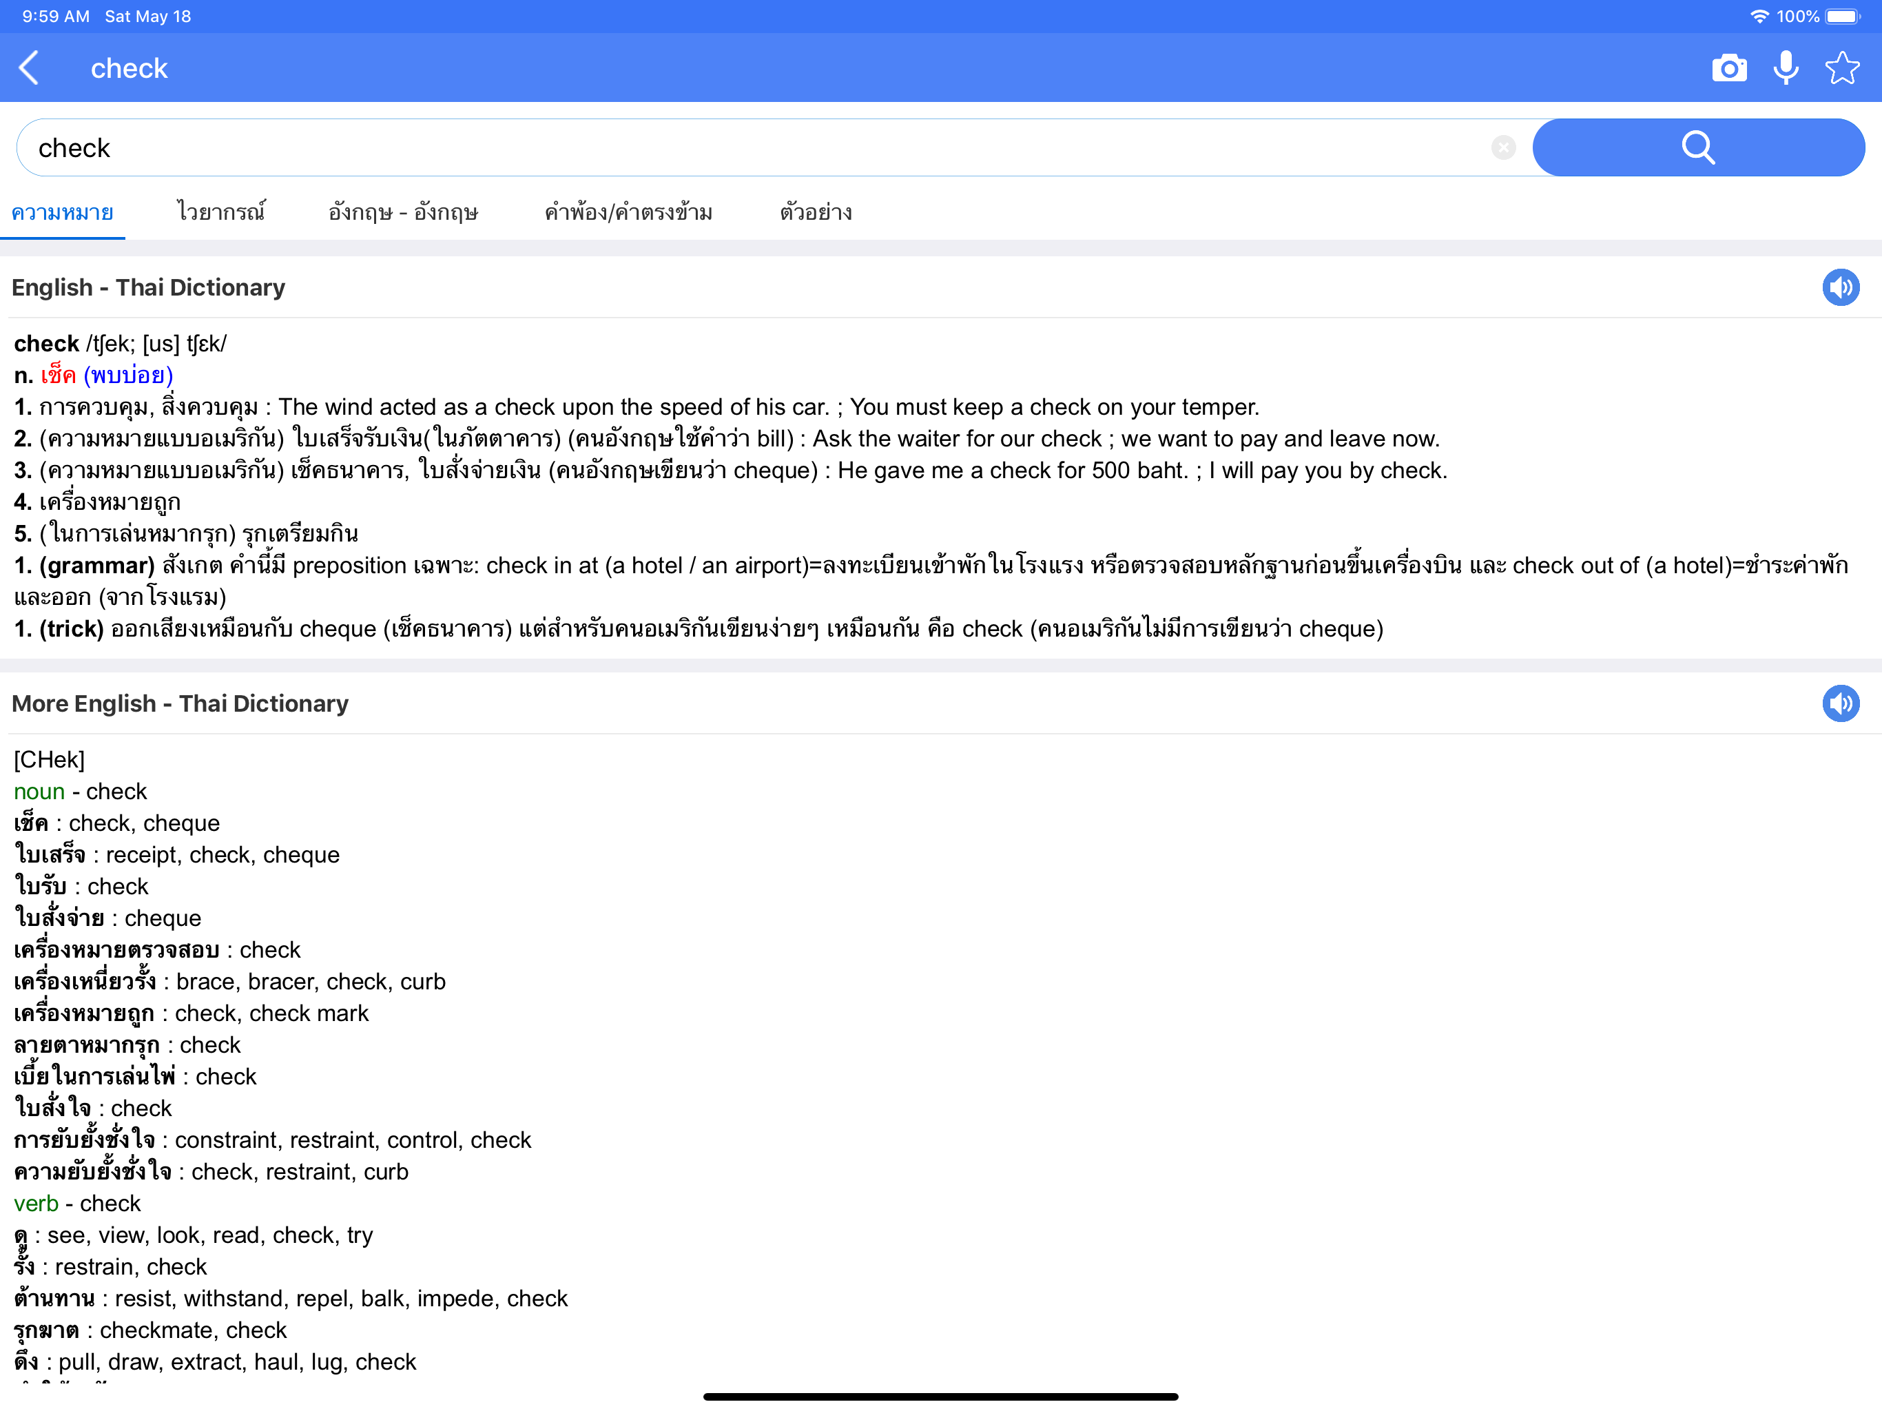Tap the home indicator bar at bottom
This screenshot has height=1411, width=1882.
941,1395
